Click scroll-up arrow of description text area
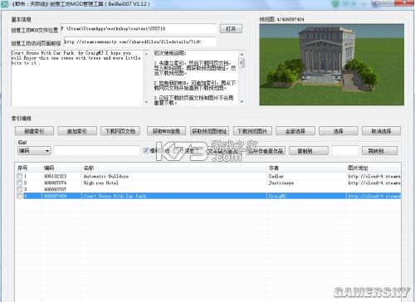This screenshot has width=415, height=302. 147,54
